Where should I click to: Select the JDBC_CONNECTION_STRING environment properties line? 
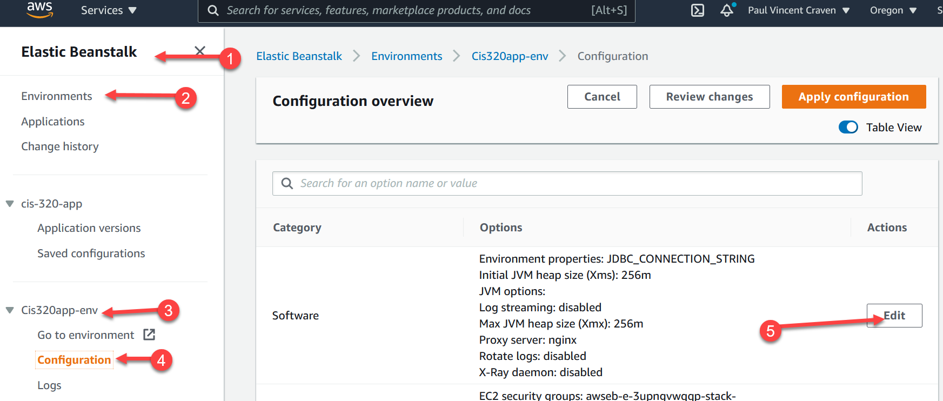pyautogui.click(x=617, y=259)
